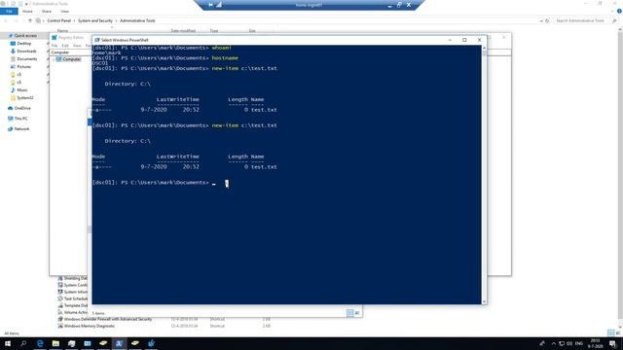Select Pictures in navigation pane
Screen dimensions: 623x350
23,67
